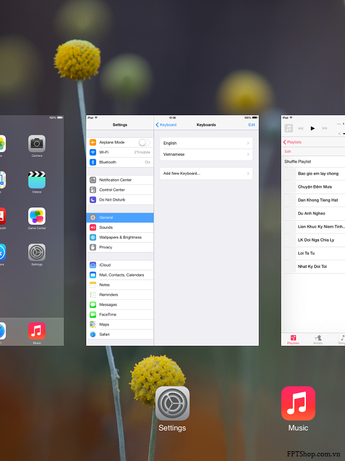
Task: Switch to Playlists tab in Music
Action: pos(293,339)
